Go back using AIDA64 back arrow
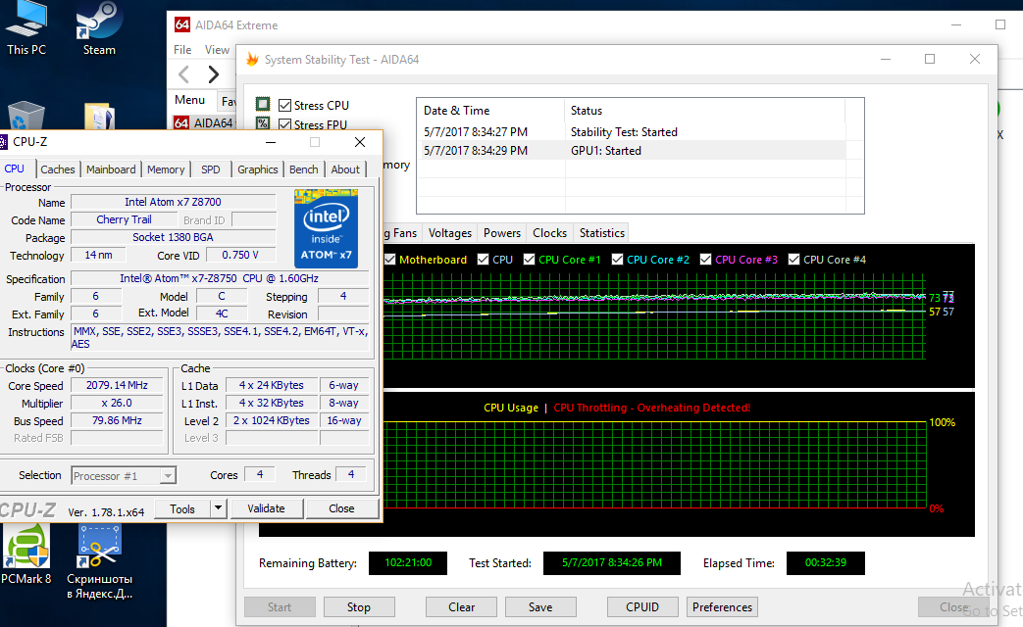The image size is (1023, 627). point(184,74)
